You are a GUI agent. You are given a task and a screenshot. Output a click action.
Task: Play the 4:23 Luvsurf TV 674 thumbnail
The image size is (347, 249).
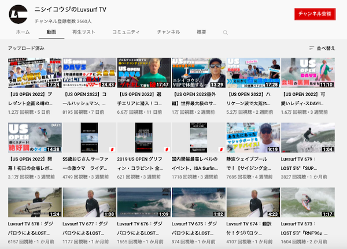(x=253, y=202)
